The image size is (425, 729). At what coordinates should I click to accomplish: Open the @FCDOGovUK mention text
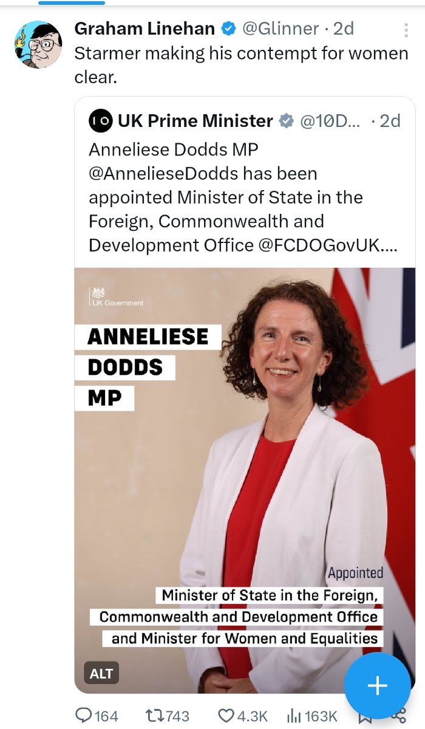pyautogui.click(x=328, y=245)
